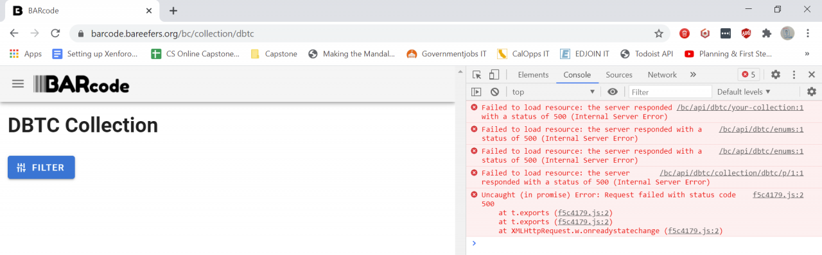Open the Apps bookmark shortcut
The width and height of the screenshot is (822, 255).
click(26, 54)
